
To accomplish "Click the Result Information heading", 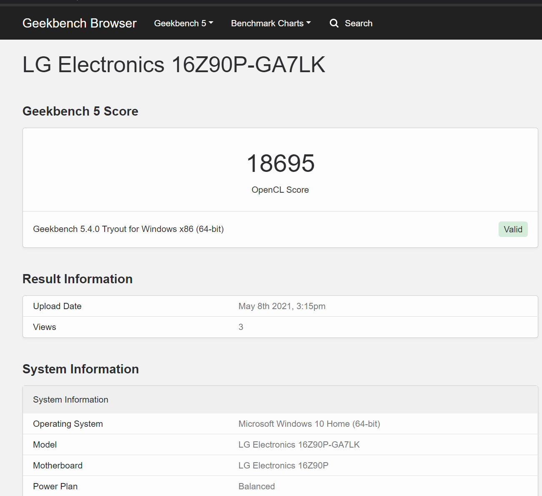I will tap(78, 279).
